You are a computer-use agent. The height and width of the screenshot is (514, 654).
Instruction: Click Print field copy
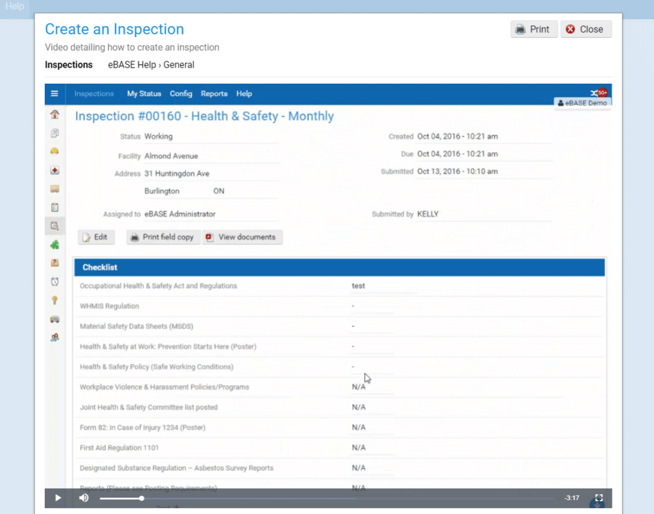coord(163,237)
